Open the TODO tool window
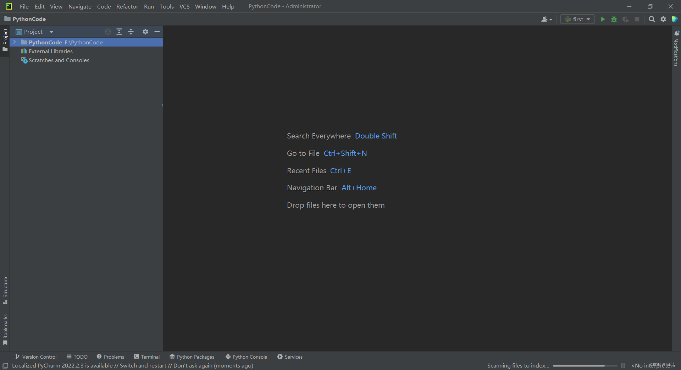 point(77,357)
